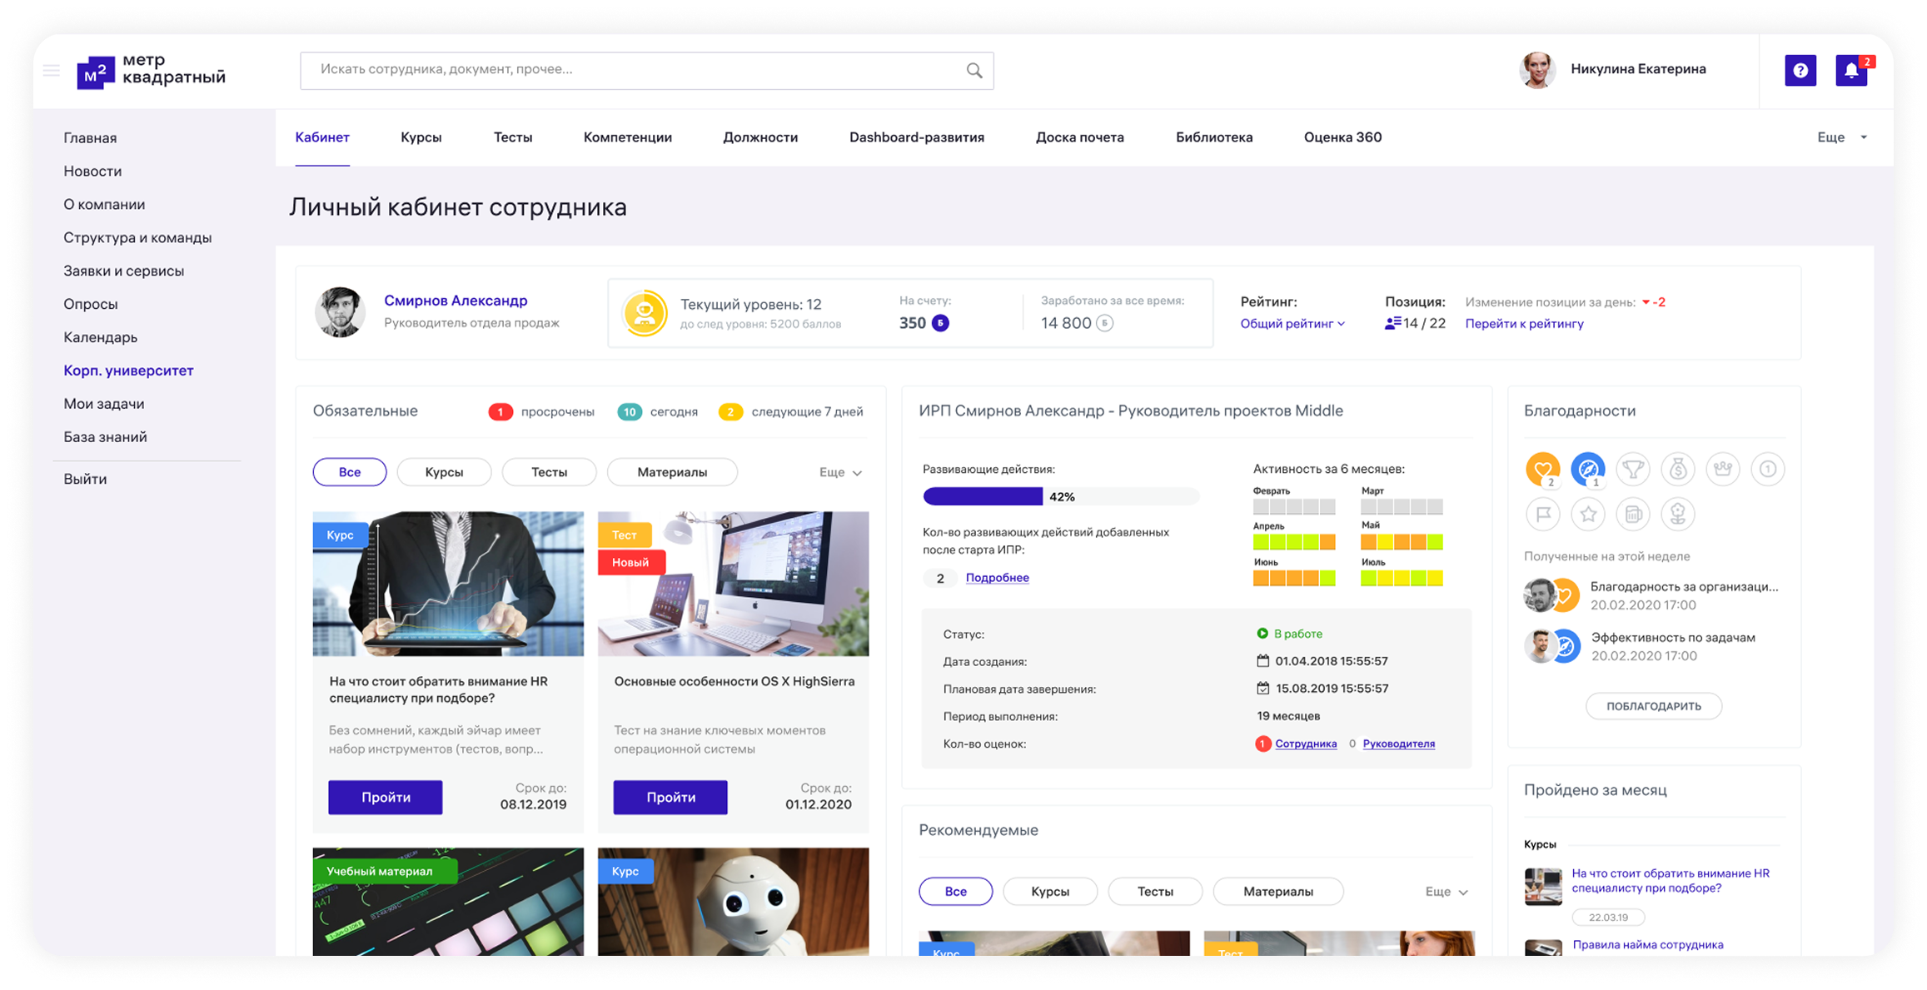Click the Перейти к рейтингу link
The width and height of the screenshot is (1927, 990).
tap(1524, 324)
